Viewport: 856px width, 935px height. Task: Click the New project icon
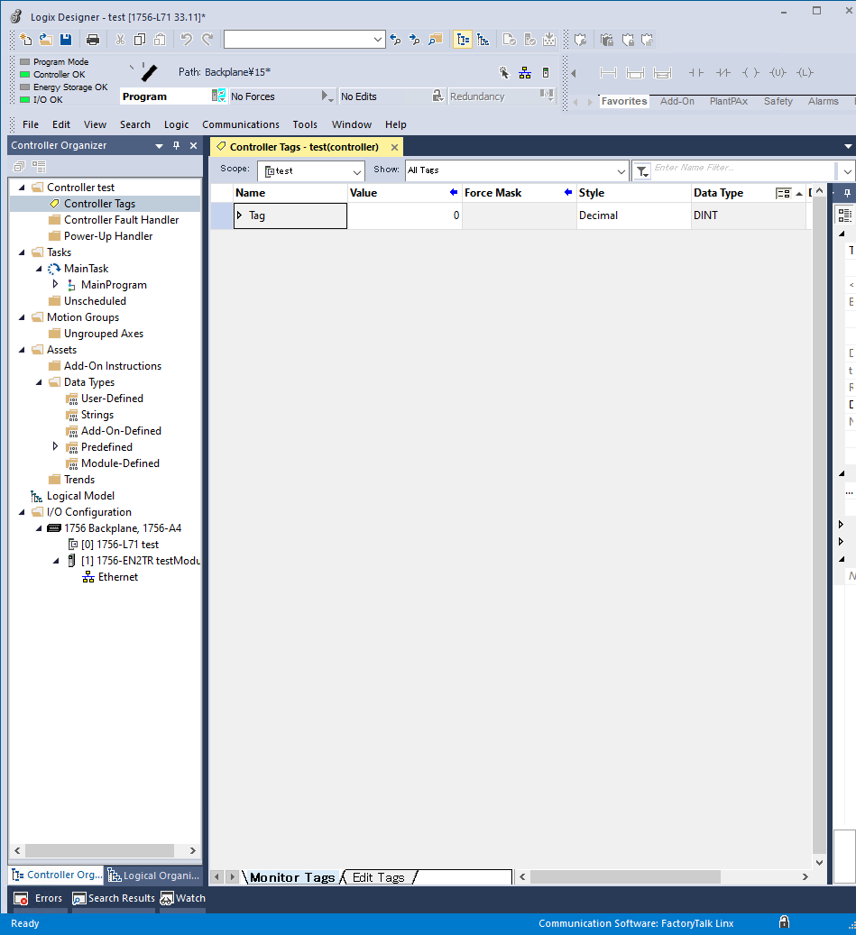coord(25,40)
